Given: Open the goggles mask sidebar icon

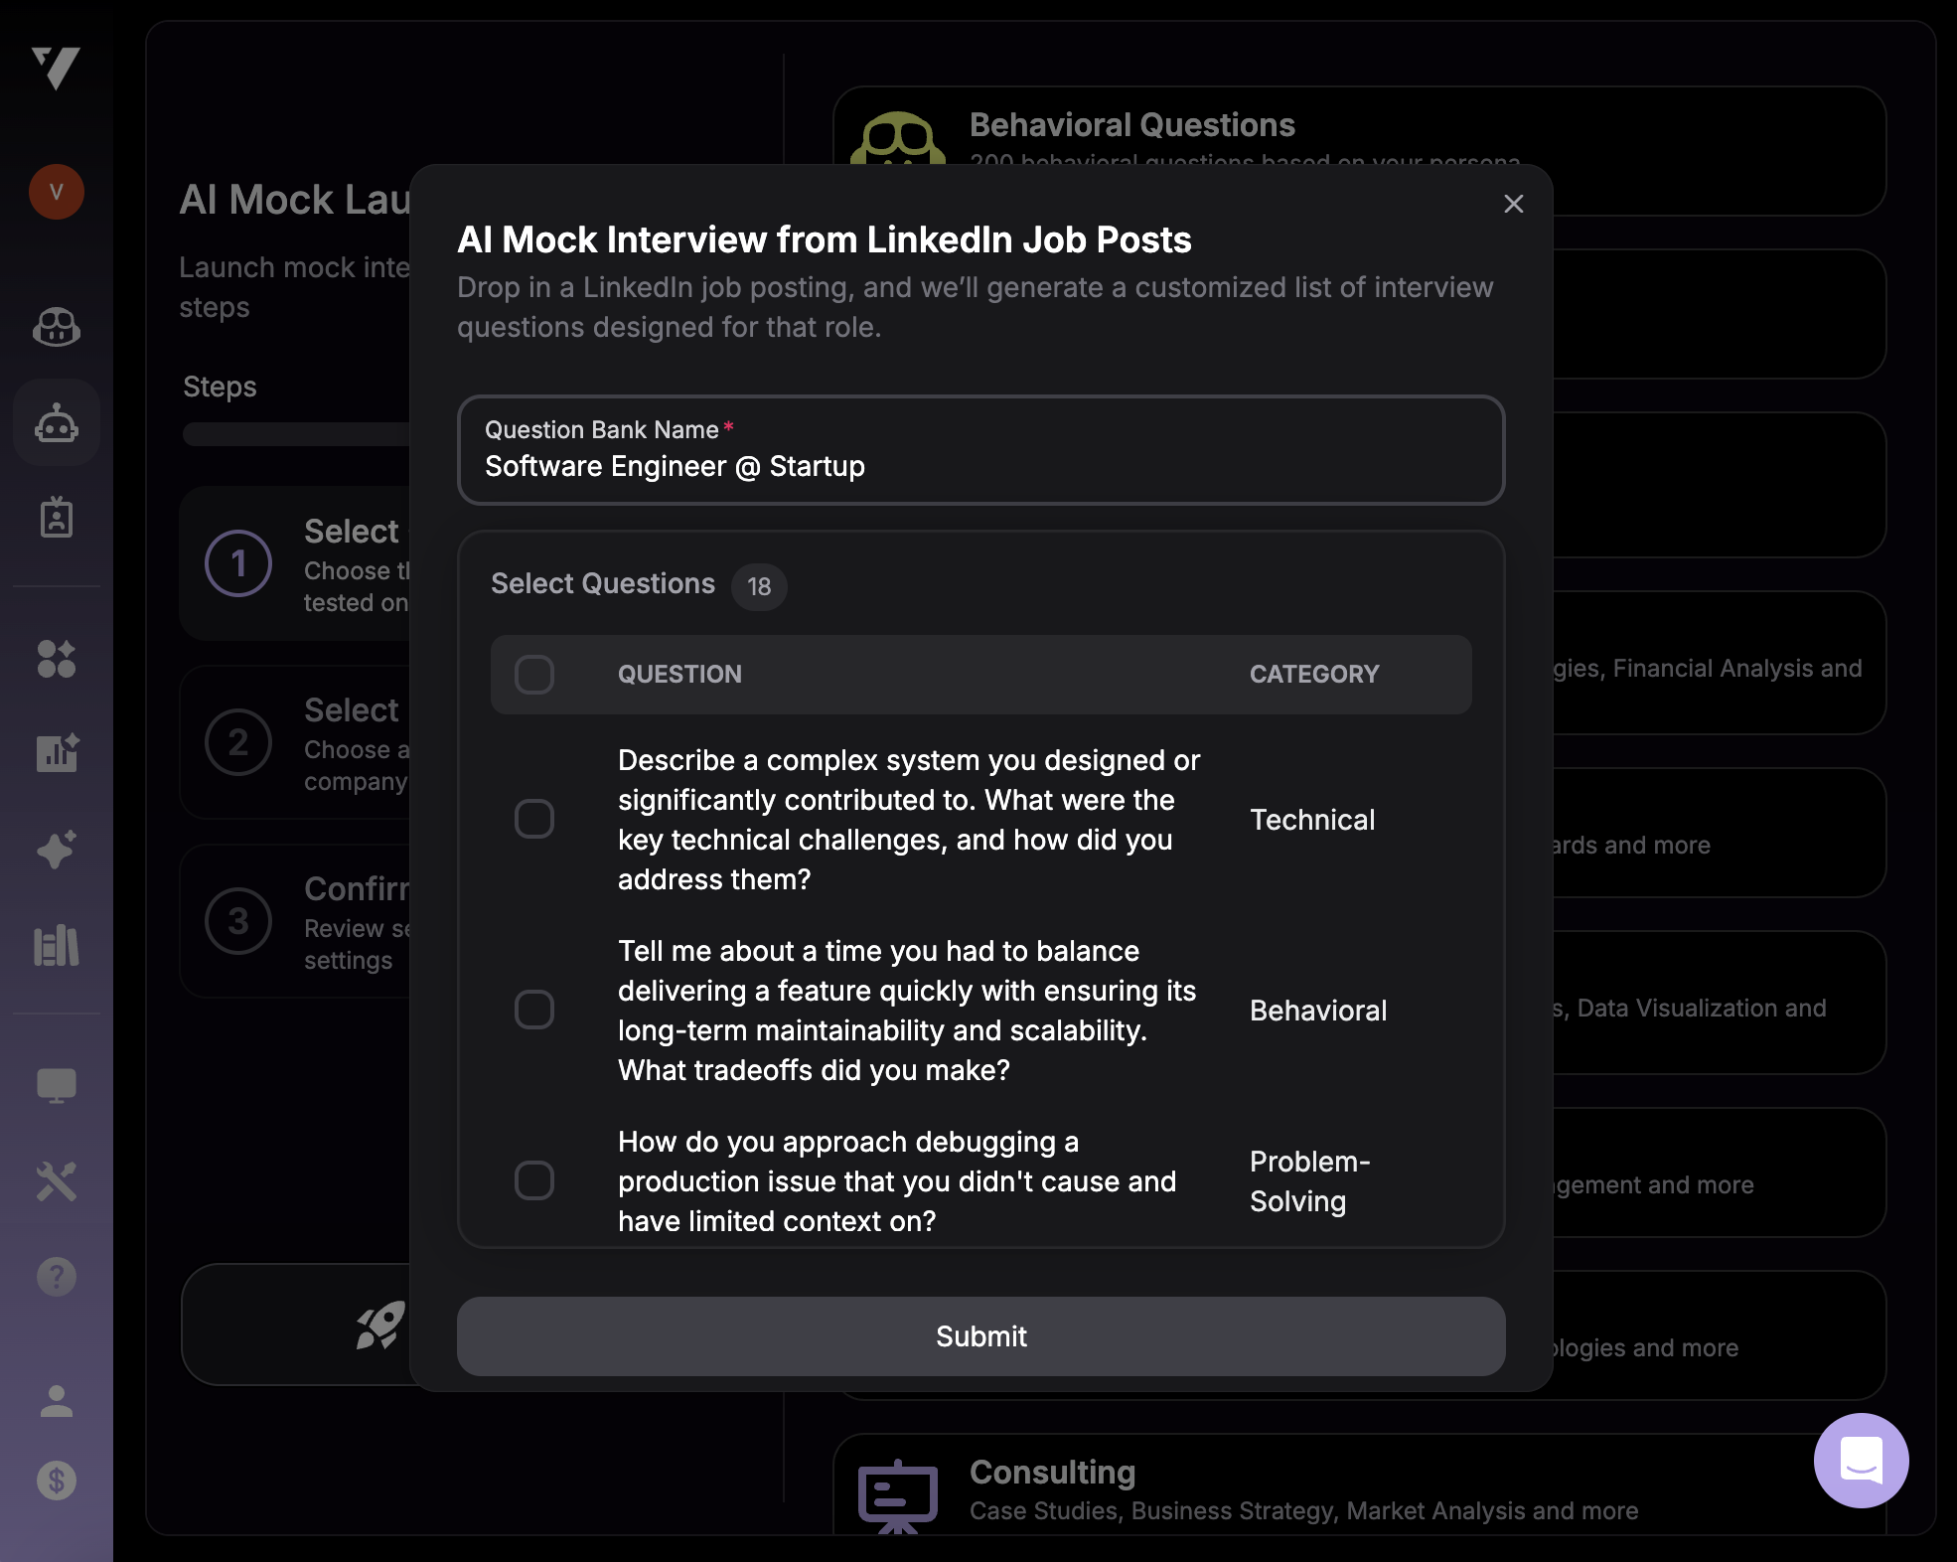Looking at the screenshot, I should coord(57,326).
